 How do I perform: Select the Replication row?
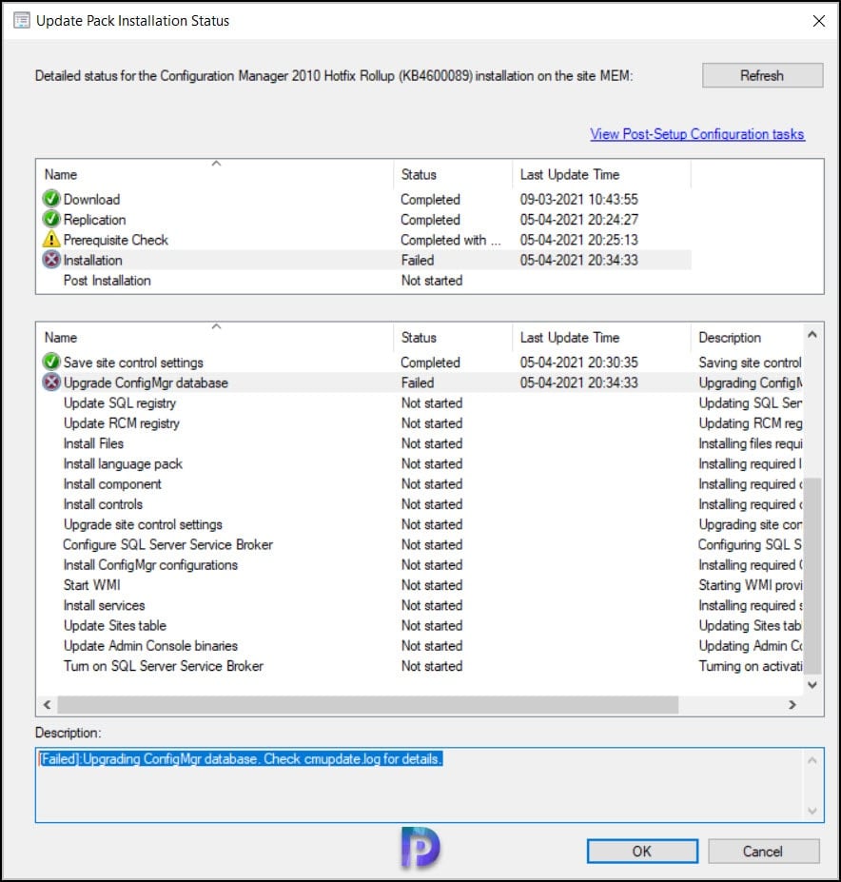[364, 220]
